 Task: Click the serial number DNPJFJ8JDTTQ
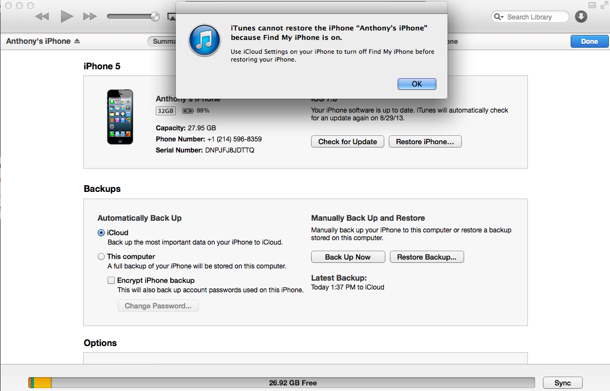(230, 150)
